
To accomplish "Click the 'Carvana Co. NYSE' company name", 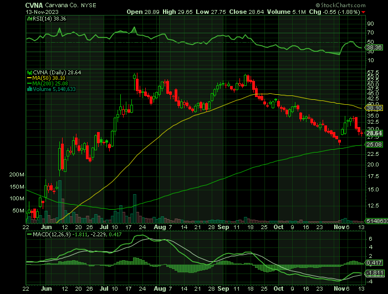I will 70,5.
